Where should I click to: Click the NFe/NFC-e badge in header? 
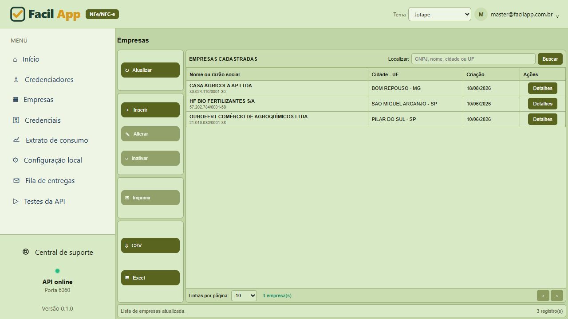[102, 14]
